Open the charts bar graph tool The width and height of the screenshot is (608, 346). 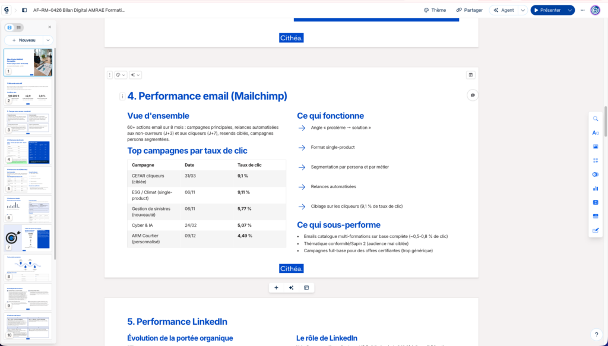(596, 188)
